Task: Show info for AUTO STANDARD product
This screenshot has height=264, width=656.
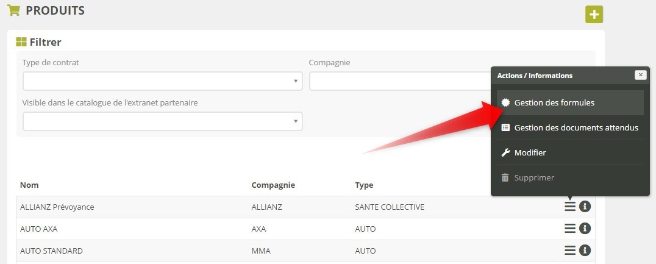Action: click(585, 251)
